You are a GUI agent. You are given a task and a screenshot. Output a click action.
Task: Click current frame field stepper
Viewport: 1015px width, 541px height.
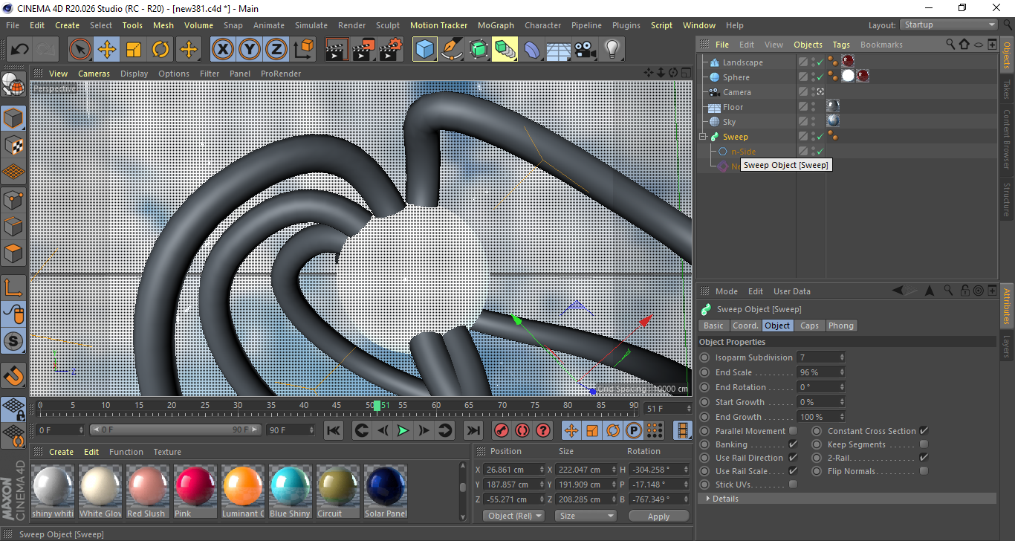(689, 409)
